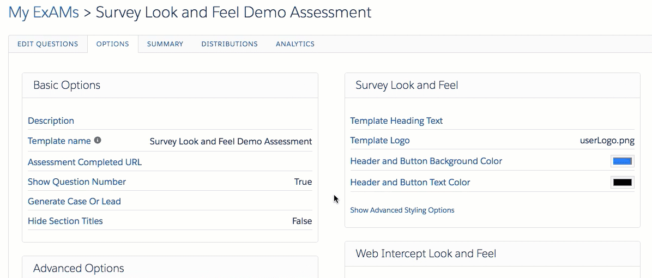652x278 pixels.
Task: Go to the Distributions tab
Action: coord(229,44)
